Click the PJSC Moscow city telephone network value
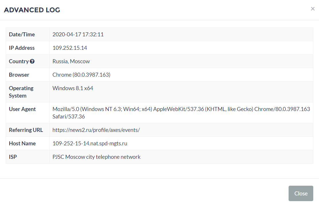Image resolution: width=319 pixels, height=206 pixels. pyautogui.click(x=96, y=157)
